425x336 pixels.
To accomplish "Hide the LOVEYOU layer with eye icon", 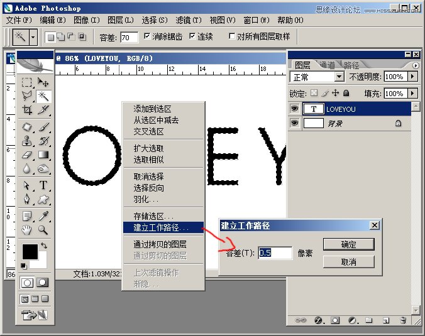I will point(294,109).
